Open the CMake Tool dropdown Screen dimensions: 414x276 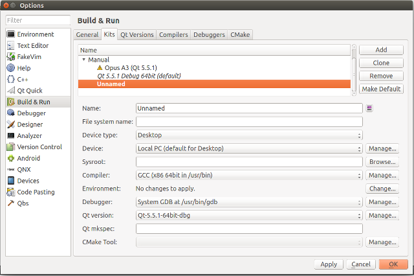tap(249, 242)
